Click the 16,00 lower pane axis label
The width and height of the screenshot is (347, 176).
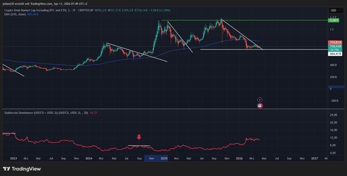(333, 130)
